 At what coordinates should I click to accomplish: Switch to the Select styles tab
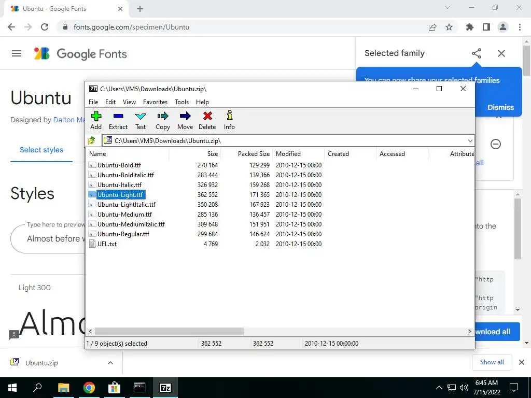pos(41,150)
